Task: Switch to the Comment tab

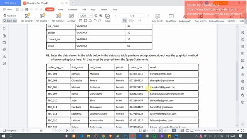Action: pyautogui.click(x=73, y=9)
